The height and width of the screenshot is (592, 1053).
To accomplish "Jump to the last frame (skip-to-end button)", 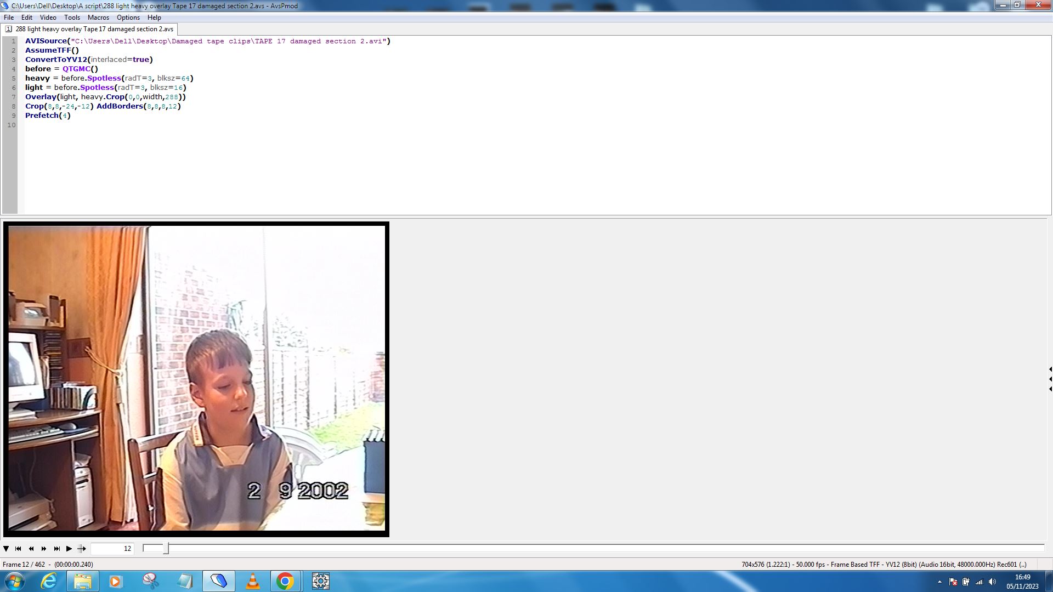I will (x=56, y=549).
